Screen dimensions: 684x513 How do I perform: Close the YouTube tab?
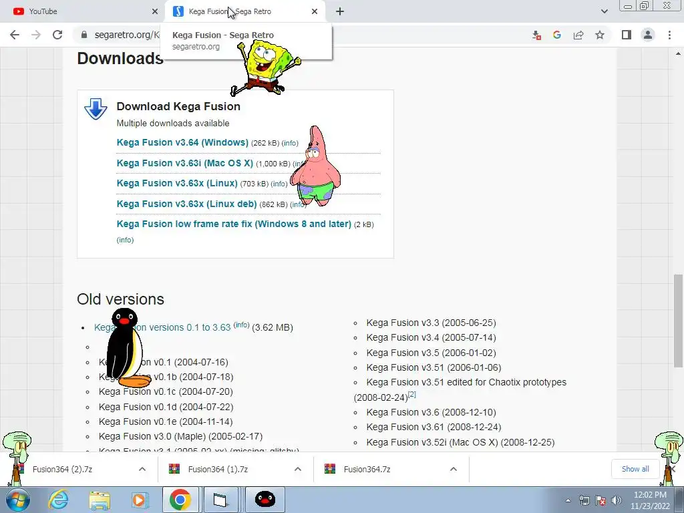click(155, 11)
